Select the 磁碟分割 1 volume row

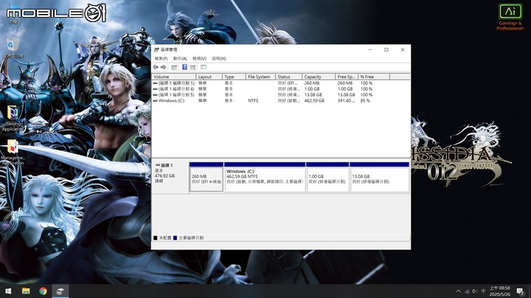point(280,82)
